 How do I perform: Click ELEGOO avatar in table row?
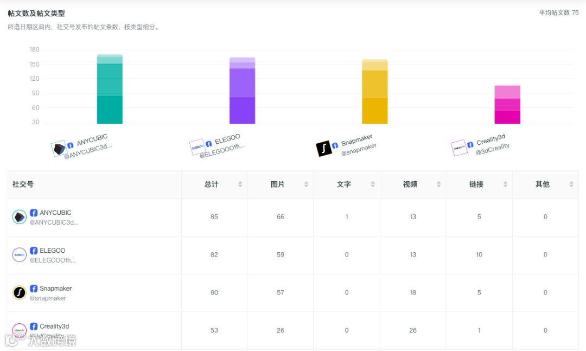(x=20, y=255)
